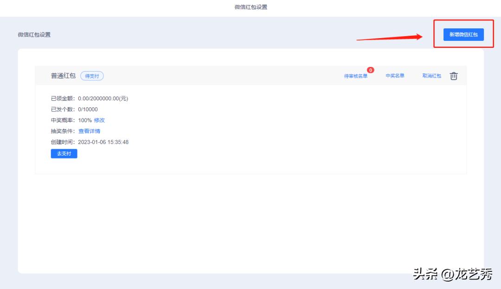This screenshot has height=289, width=501.
Task: Click the 创建时间 value 2023-01-06 15:35:48
Action: point(103,142)
